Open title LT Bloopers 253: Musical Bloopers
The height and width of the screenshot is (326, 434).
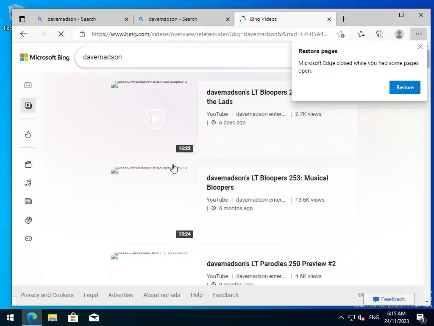point(267,183)
